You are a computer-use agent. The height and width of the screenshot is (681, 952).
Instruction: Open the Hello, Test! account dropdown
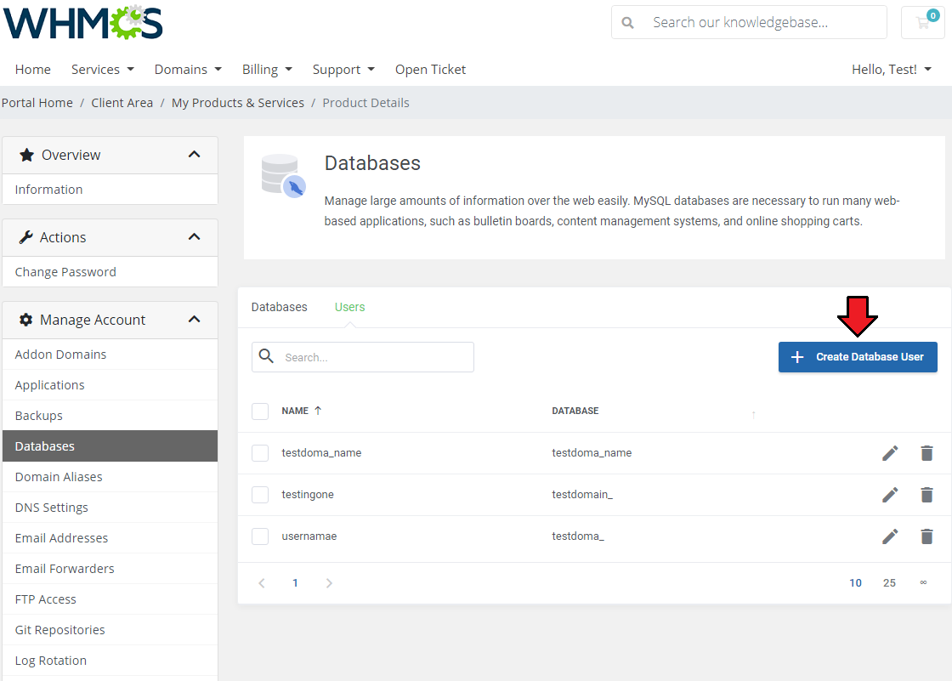click(892, 69)
